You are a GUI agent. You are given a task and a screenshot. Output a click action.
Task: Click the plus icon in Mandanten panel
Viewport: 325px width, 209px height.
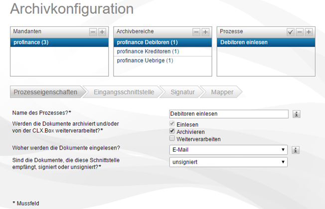coord(102,31)
